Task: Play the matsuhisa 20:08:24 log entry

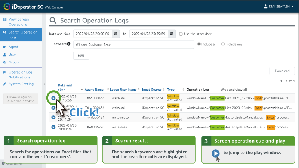Action: (x=53, y=127)
